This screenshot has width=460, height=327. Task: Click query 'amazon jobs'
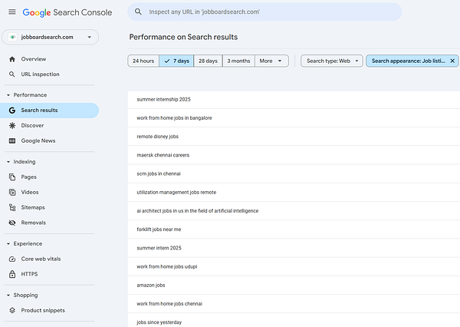151,285
